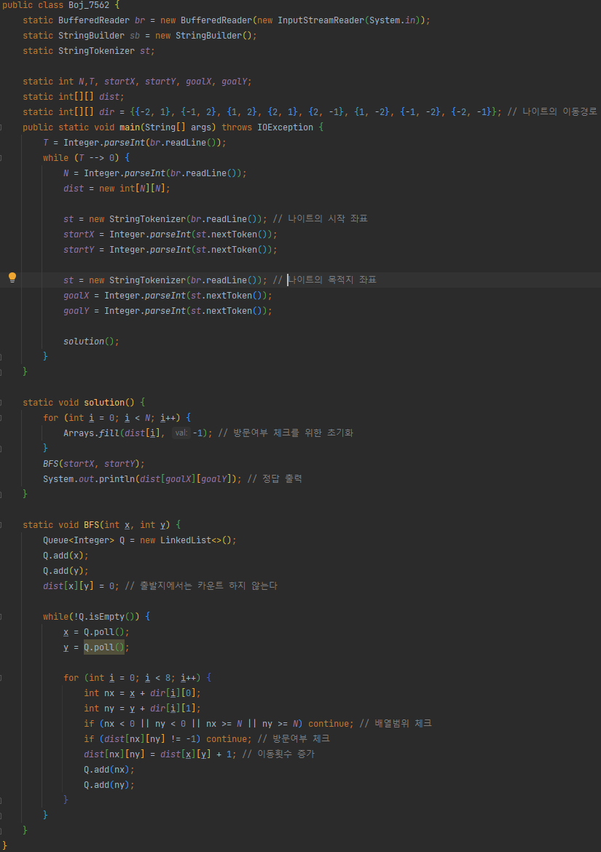Click 'LinkedList<>' constructor call

point(191,540)
